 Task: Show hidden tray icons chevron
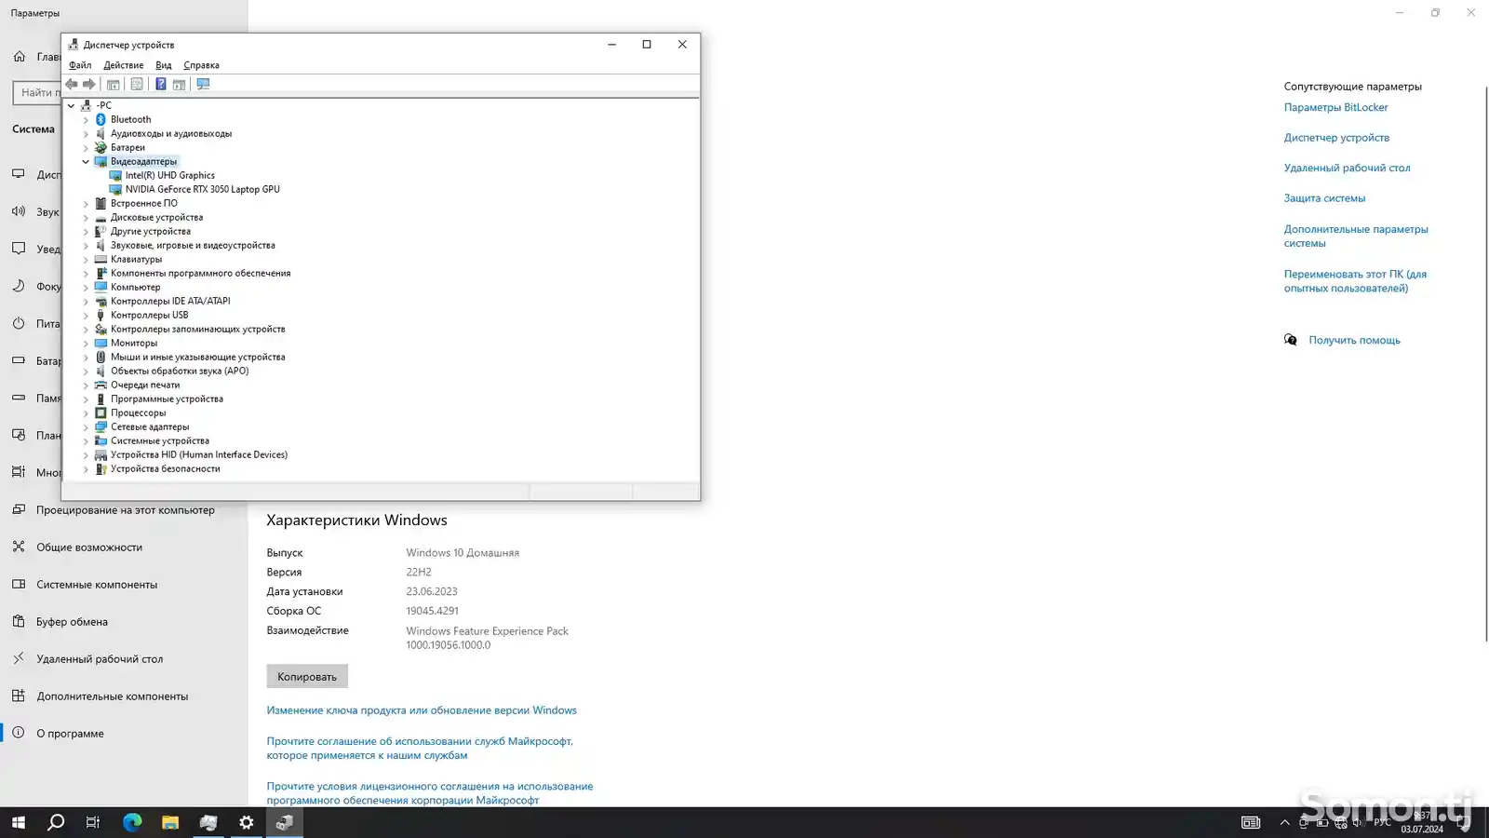pos(1285,822)
